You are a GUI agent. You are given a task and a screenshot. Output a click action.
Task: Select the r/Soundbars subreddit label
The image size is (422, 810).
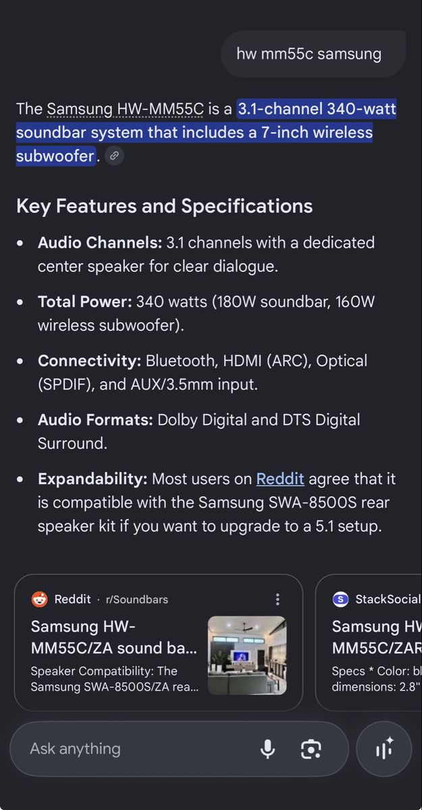point(137,599)
